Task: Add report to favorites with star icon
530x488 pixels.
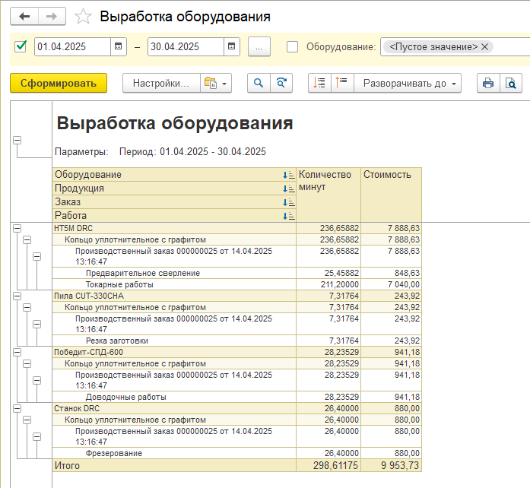Action: tap(83, 17)
